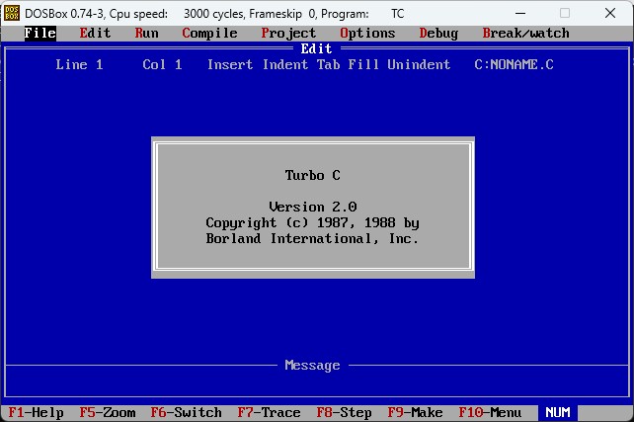This screenshot has height=422, width=634.
Task: Click F10-Menu in the bottom bar
Action: (x=490, y=413)
